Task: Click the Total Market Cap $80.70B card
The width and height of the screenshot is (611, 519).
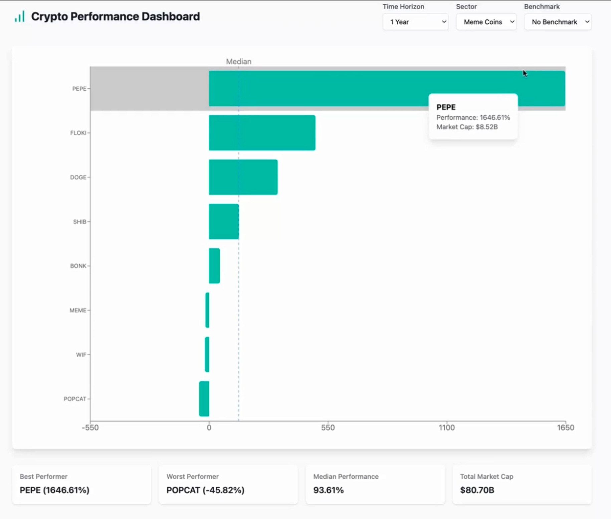Action: (x=522, y=484)
